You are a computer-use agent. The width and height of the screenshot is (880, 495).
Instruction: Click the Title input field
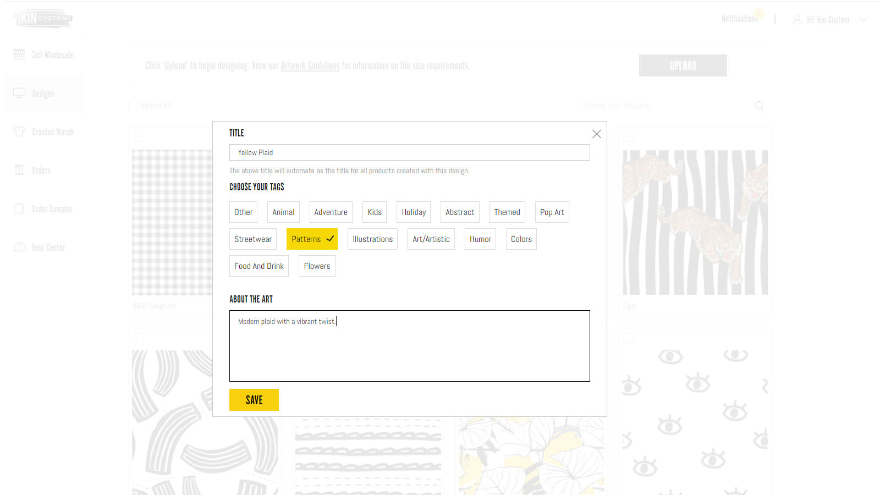click(409, 152)
